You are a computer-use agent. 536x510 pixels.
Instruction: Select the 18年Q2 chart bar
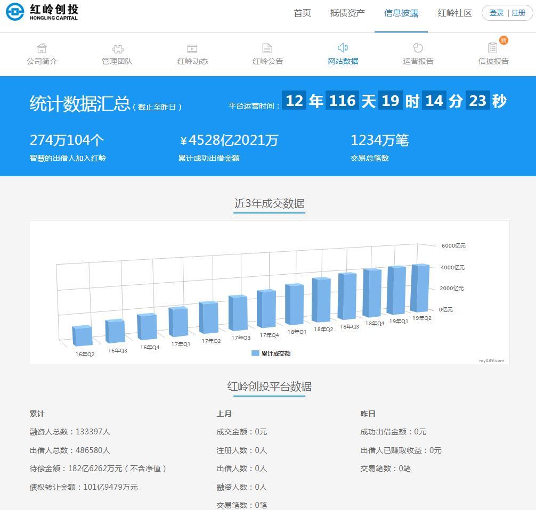[x=321, y=300]
